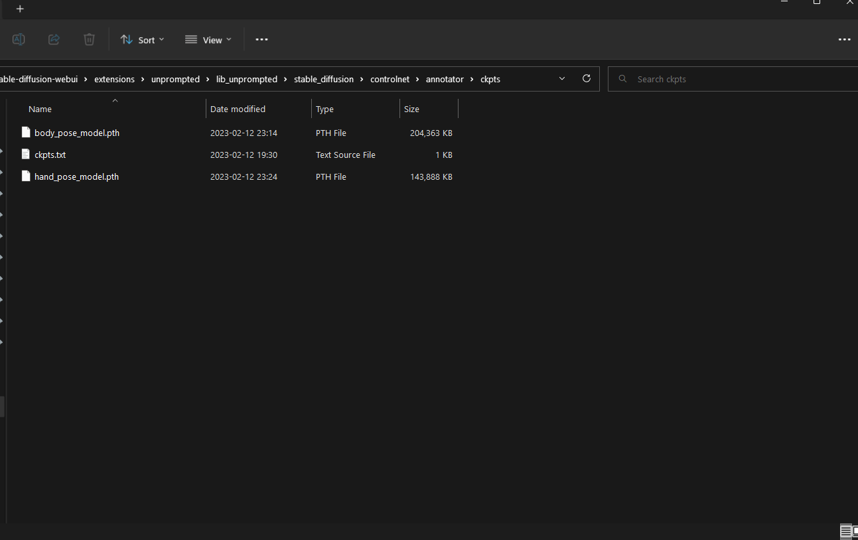Go to annotator in breadcrumb
This screenshot has width=858, height=540.
445,79
